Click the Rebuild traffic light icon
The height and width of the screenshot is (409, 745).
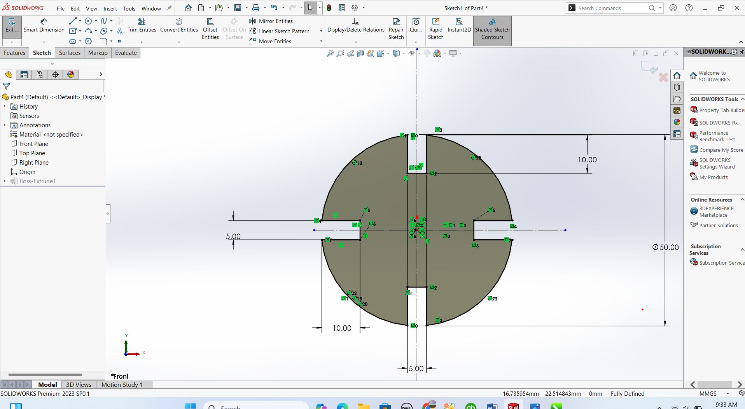329,8
